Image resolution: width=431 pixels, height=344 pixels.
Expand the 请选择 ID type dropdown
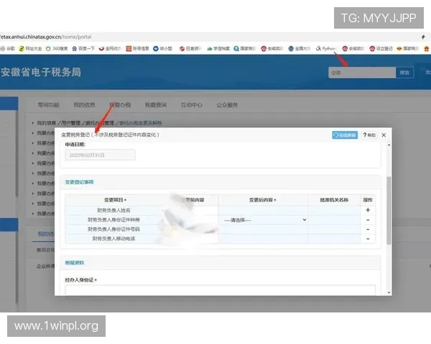click(x=264, y=220)
